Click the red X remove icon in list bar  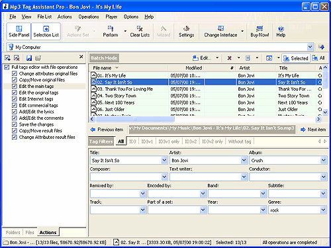[x=230, y=58]
